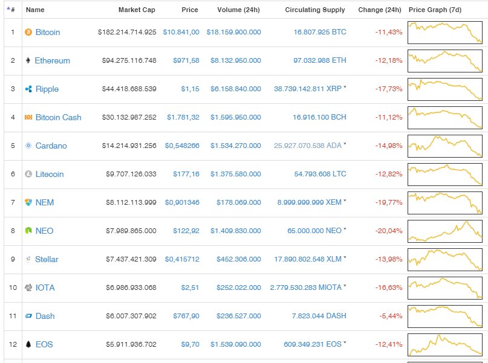Click Dash change value -5,44%
This screenshot has width=488, height=363.
pos(391,316)
